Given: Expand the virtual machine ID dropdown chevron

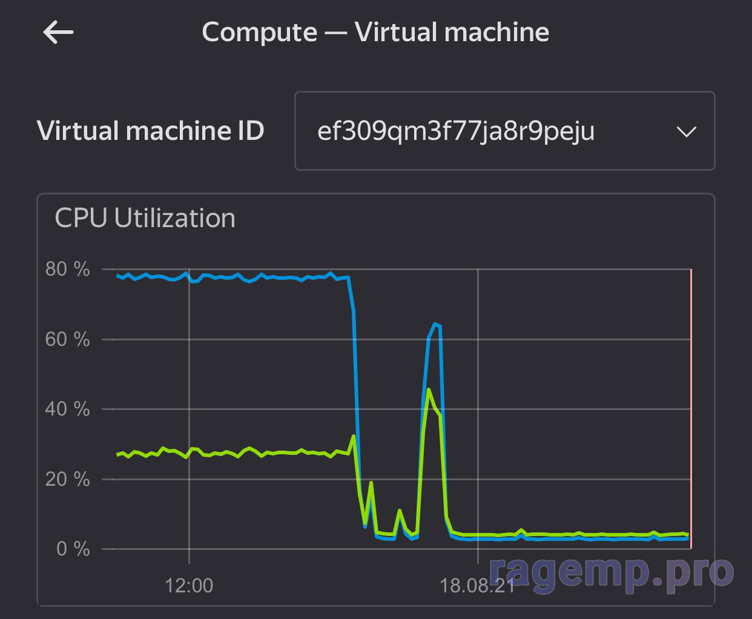Looking at the screenshot, I should click(686, 131).
